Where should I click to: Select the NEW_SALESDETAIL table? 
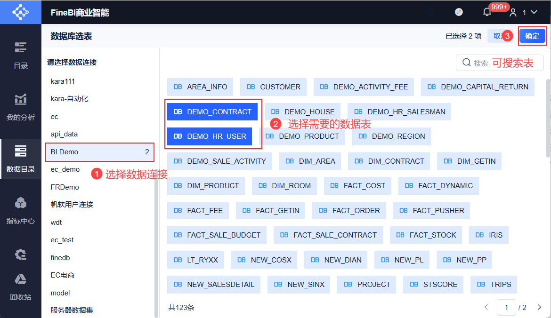214,284
